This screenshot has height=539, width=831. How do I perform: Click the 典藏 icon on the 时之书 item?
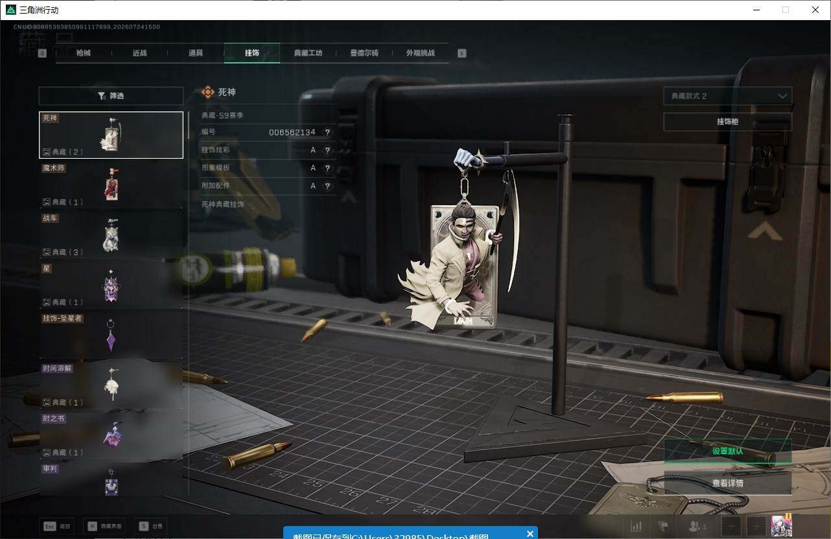coord(47,452)
